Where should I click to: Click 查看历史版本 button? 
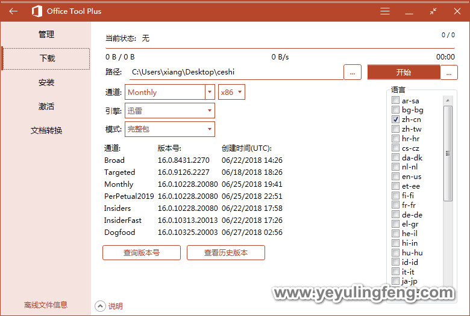point(226,253)
